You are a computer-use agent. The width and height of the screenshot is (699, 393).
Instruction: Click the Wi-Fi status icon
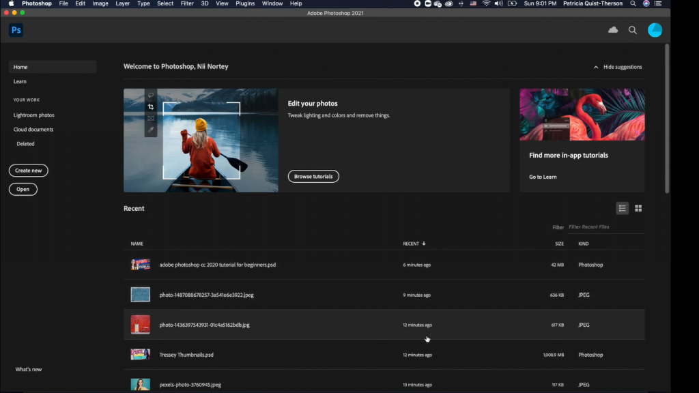(x=486, y=3)
